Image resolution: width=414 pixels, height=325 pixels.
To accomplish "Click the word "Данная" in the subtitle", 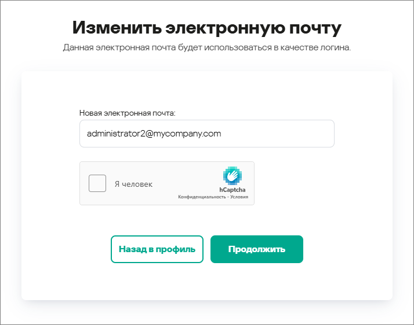I will (x=78, y=47).
